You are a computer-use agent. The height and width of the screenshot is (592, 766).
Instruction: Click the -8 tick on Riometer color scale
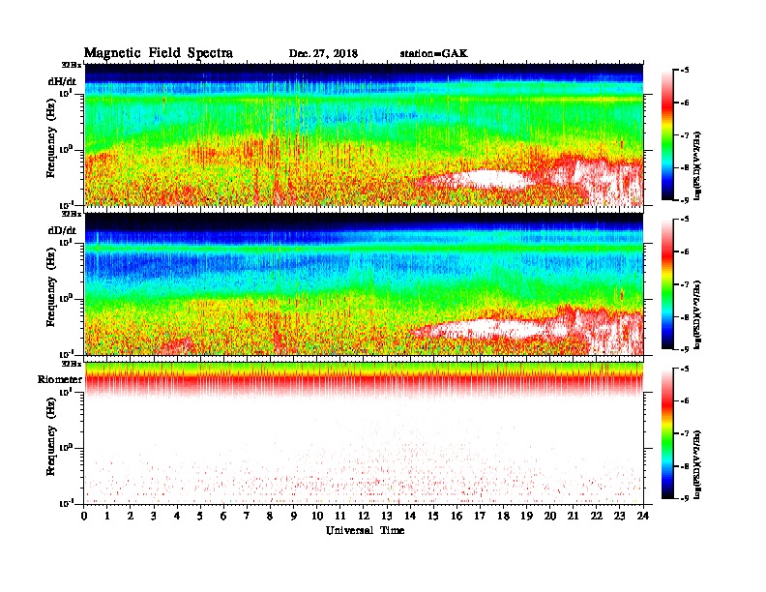click(x=685, y=466)
